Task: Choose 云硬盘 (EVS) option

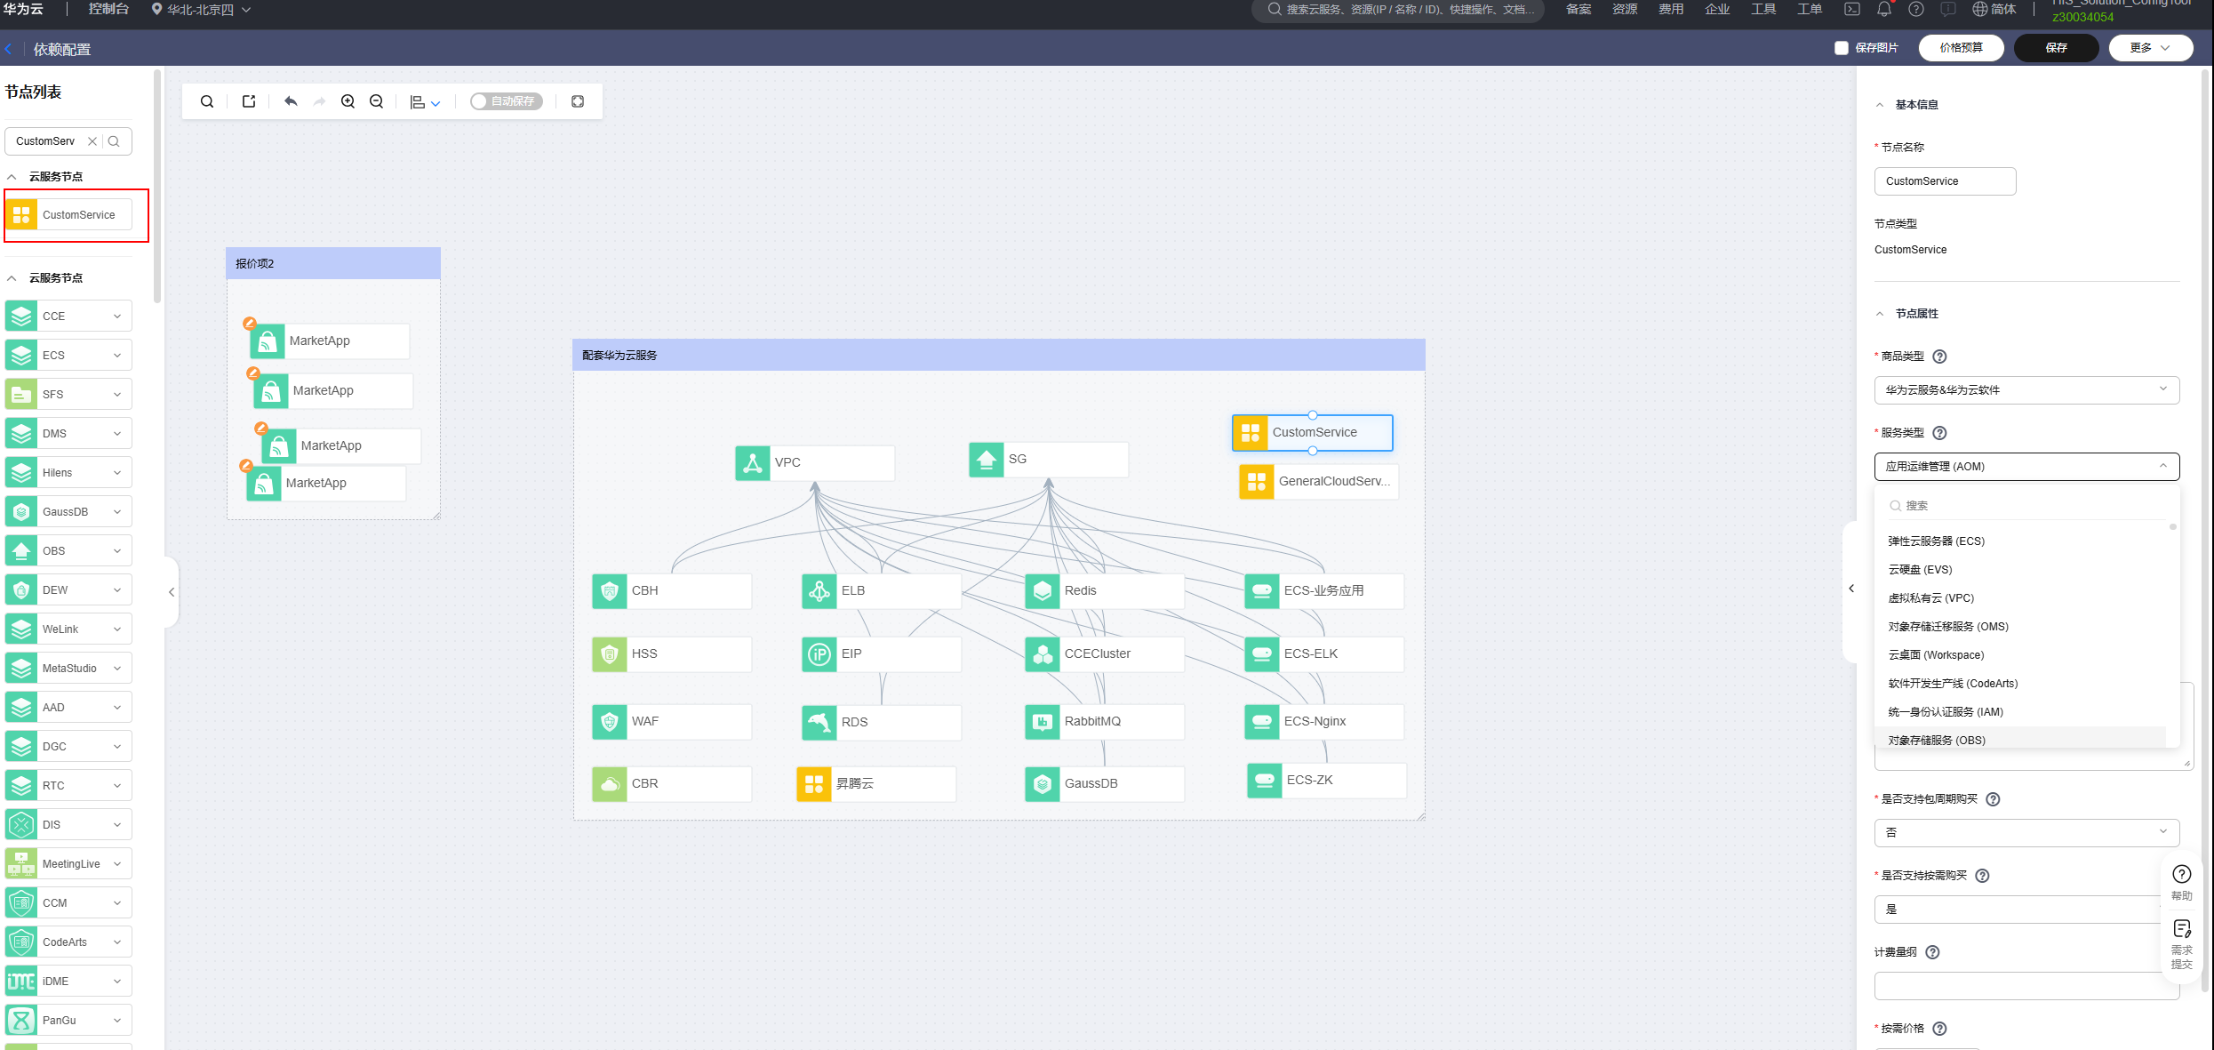Action: pyautogui.click(x=1920, y=570)
